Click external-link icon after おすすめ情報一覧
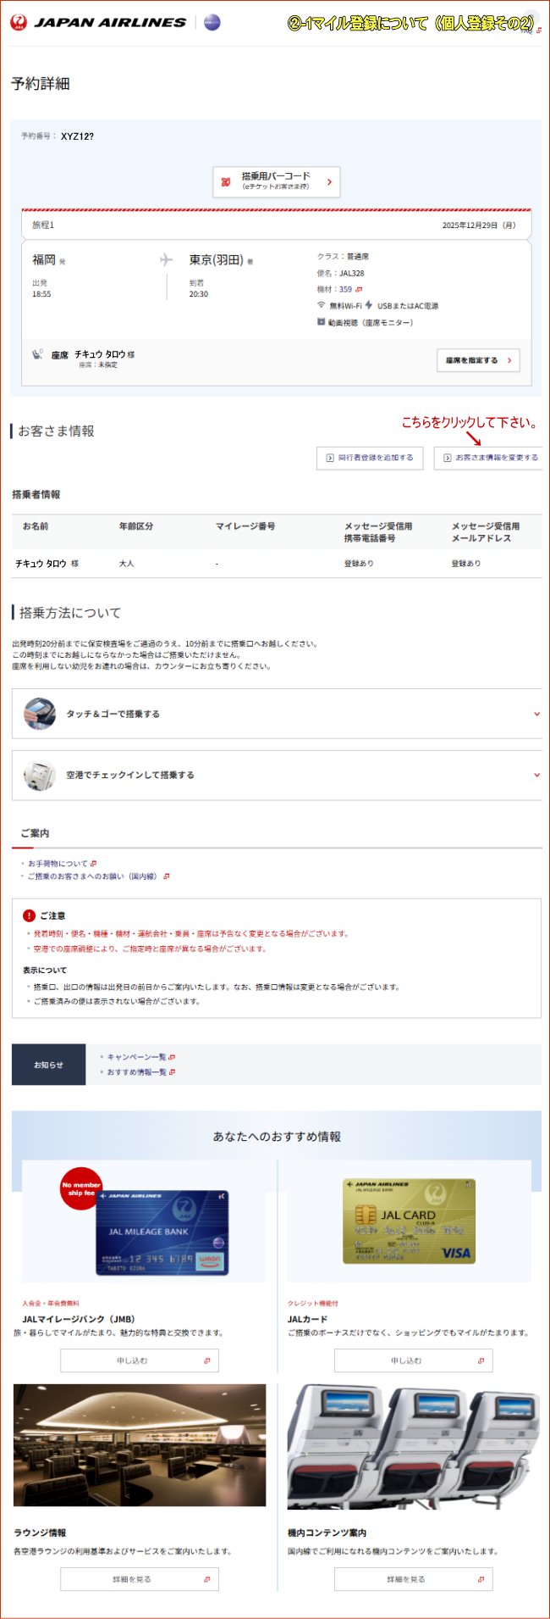This screenshot has width=550, height=1619. 172,1072
